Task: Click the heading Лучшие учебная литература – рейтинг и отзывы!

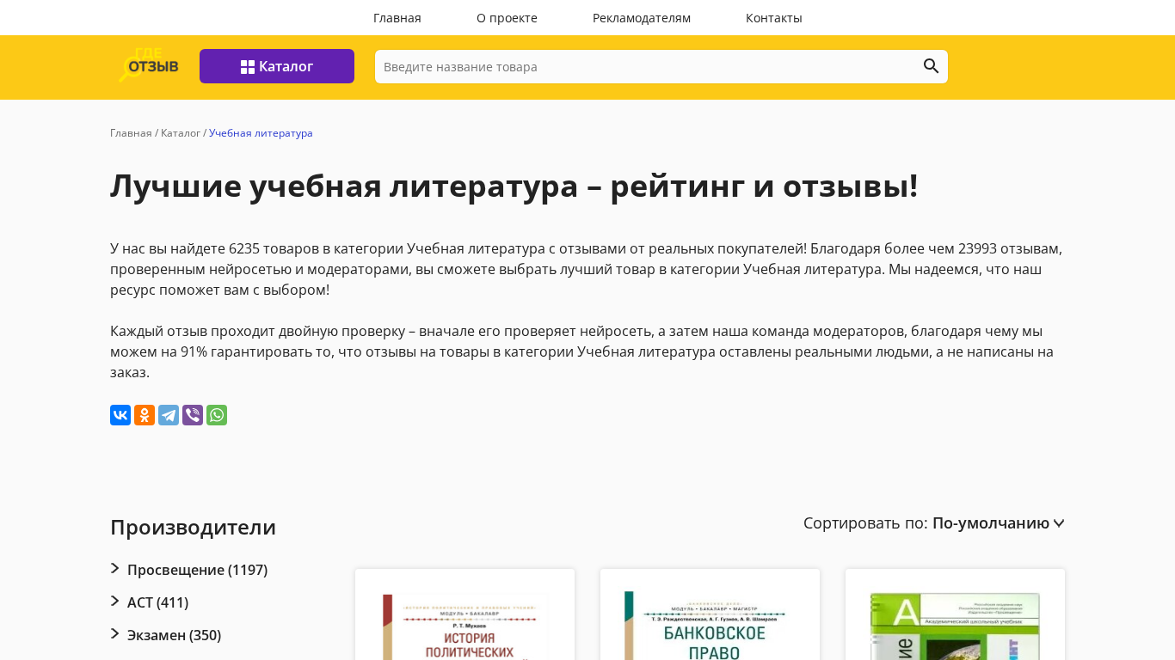Action: pos(514,186)
